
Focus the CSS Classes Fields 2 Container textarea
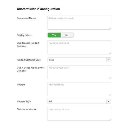(x=79, y=47)
